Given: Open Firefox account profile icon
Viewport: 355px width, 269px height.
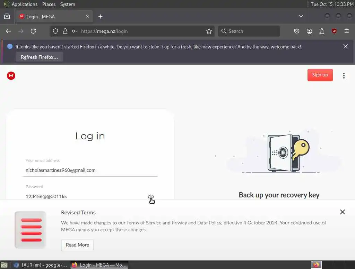Looking at the screenshot, I should (x=309, y=31).
